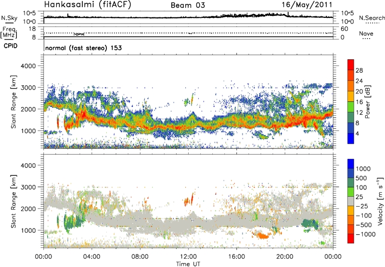Click the '28' label on power color bar
Image resolution: width=385 pixels, height=267 pixels.
pyautogui.click(x=359, y=71)
